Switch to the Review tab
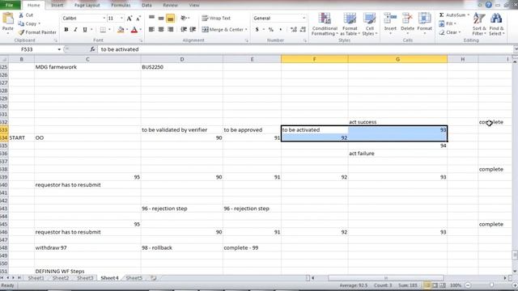Screen dimensions: 518x291 coord(170,6)
